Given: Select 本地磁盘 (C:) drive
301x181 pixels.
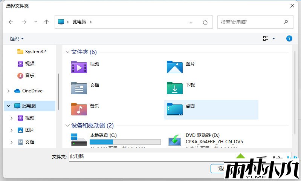Looking at the screenshot, I should pos(79,139).
